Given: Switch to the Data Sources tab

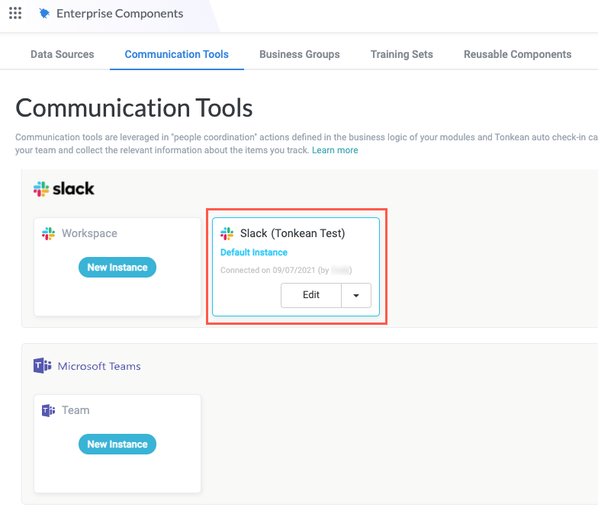Looking at the screenshot, I should pyautogui.click(x=63, y=54).
